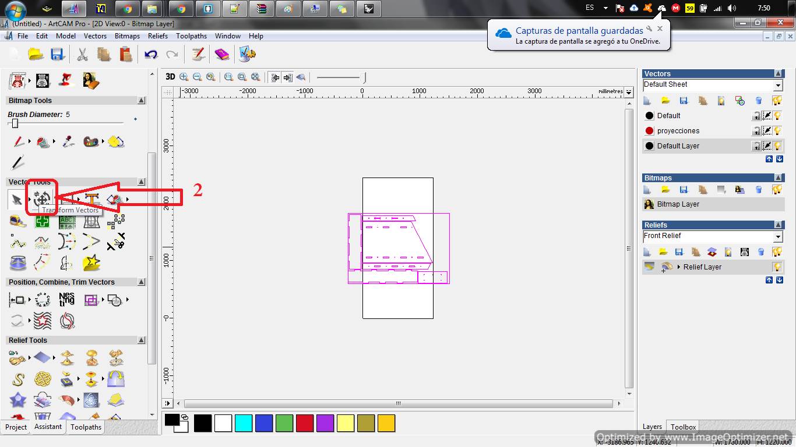Select the cyan colour swatch
796x447 pixels.
click(244, 423)
